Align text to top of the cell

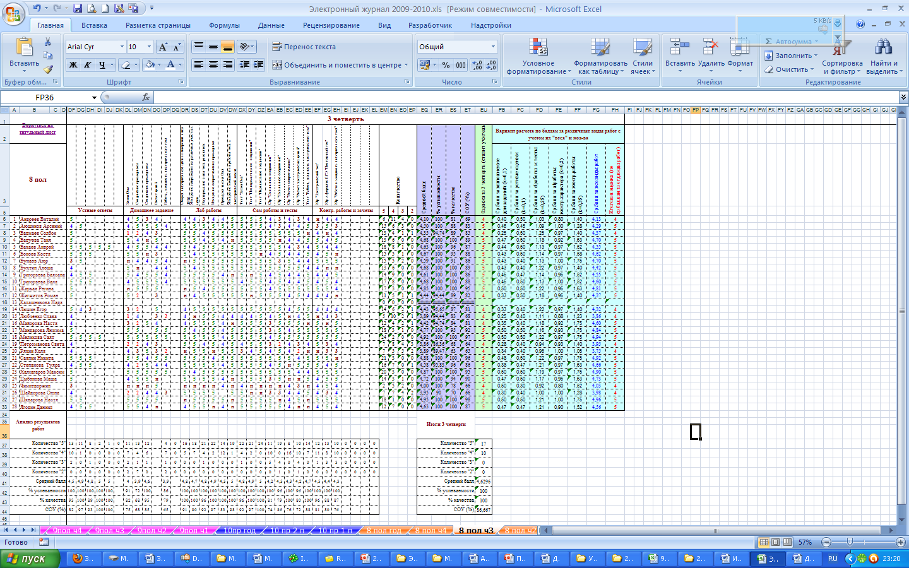pyautogui.click(x=199, y=47)
